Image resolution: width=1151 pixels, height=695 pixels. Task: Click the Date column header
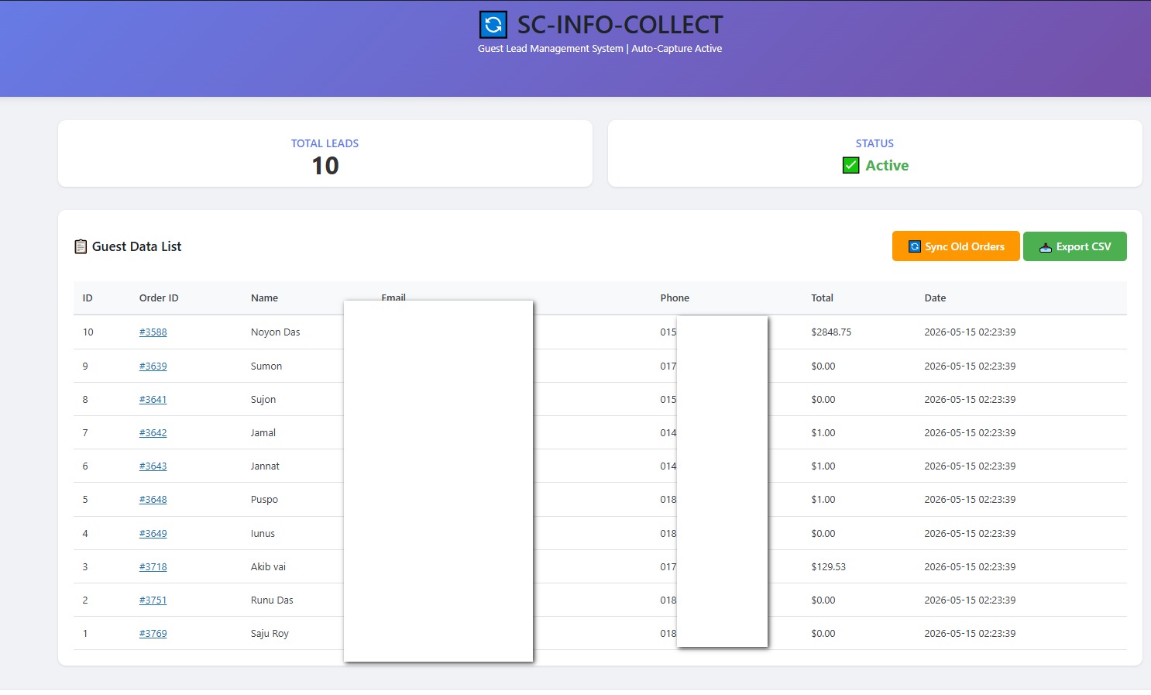point(935,298)
